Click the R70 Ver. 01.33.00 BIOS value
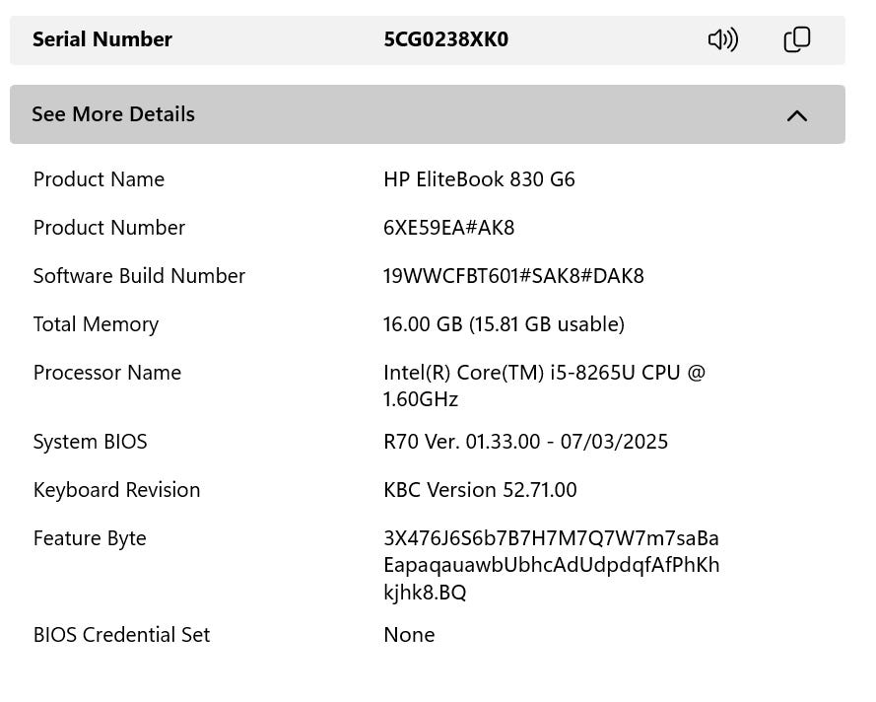The width and height of the screenshot is (876, 702). coord(525,442)
